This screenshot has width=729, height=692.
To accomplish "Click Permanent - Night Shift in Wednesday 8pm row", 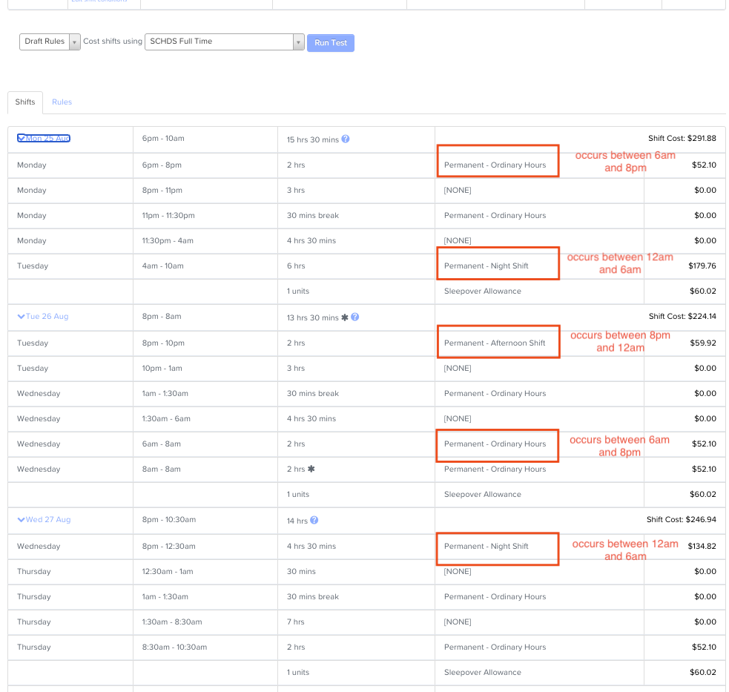I will [486, 546].
